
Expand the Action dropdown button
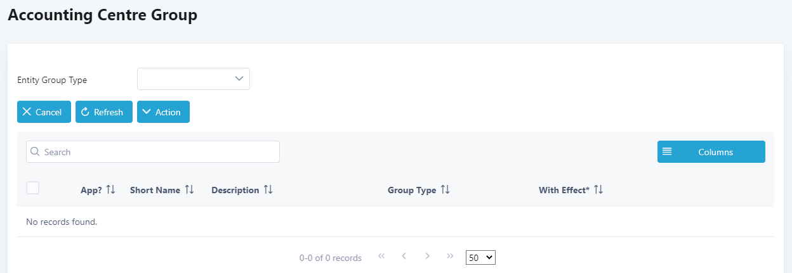(163, 112)
